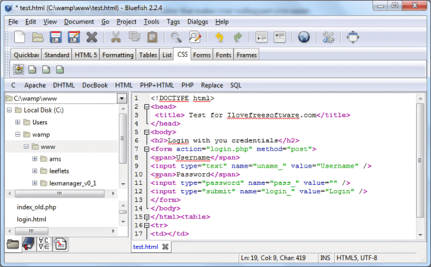Expand the lexmanager_v0_1 folder node
This screenshot has width=431, height=267.
pos(35,183)
